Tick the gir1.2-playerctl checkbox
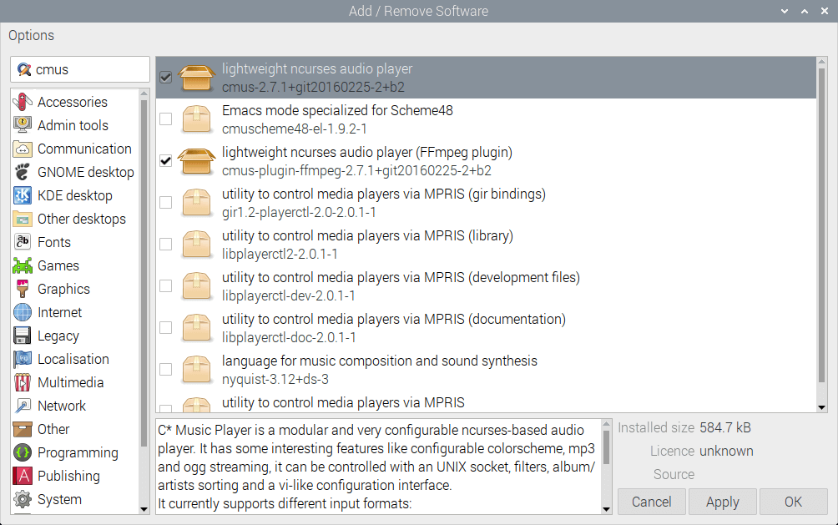 [165, 202]
